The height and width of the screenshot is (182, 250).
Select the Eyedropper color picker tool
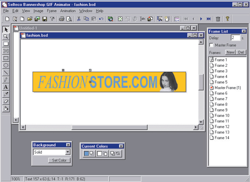pyautogui.click(x=6, y=94)
